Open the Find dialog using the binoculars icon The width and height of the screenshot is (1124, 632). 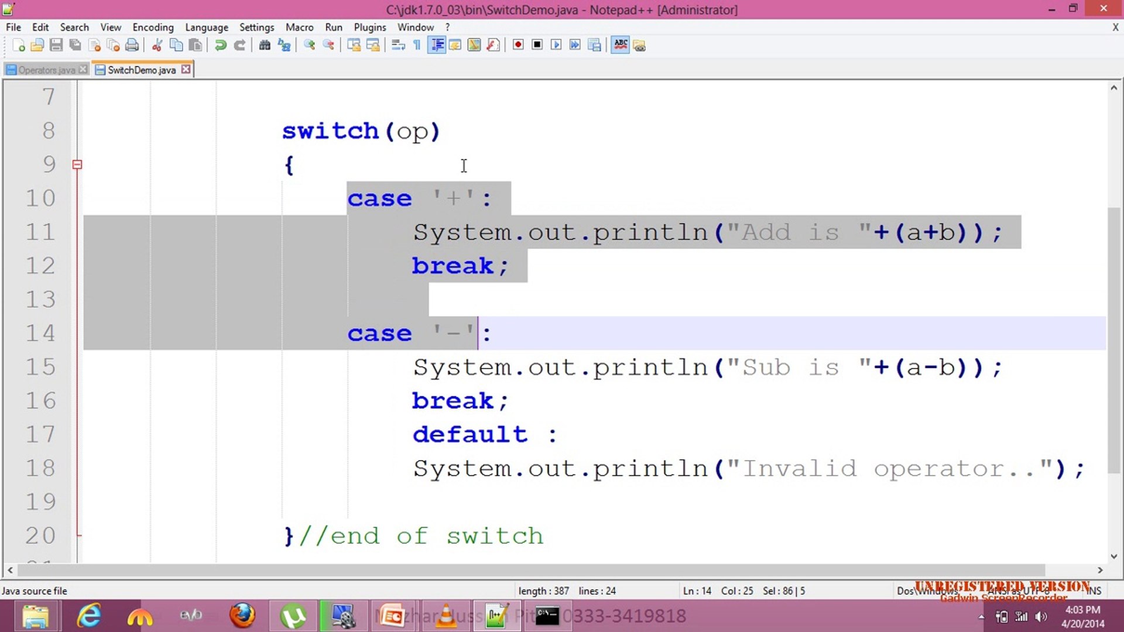[x=265, y=44]
